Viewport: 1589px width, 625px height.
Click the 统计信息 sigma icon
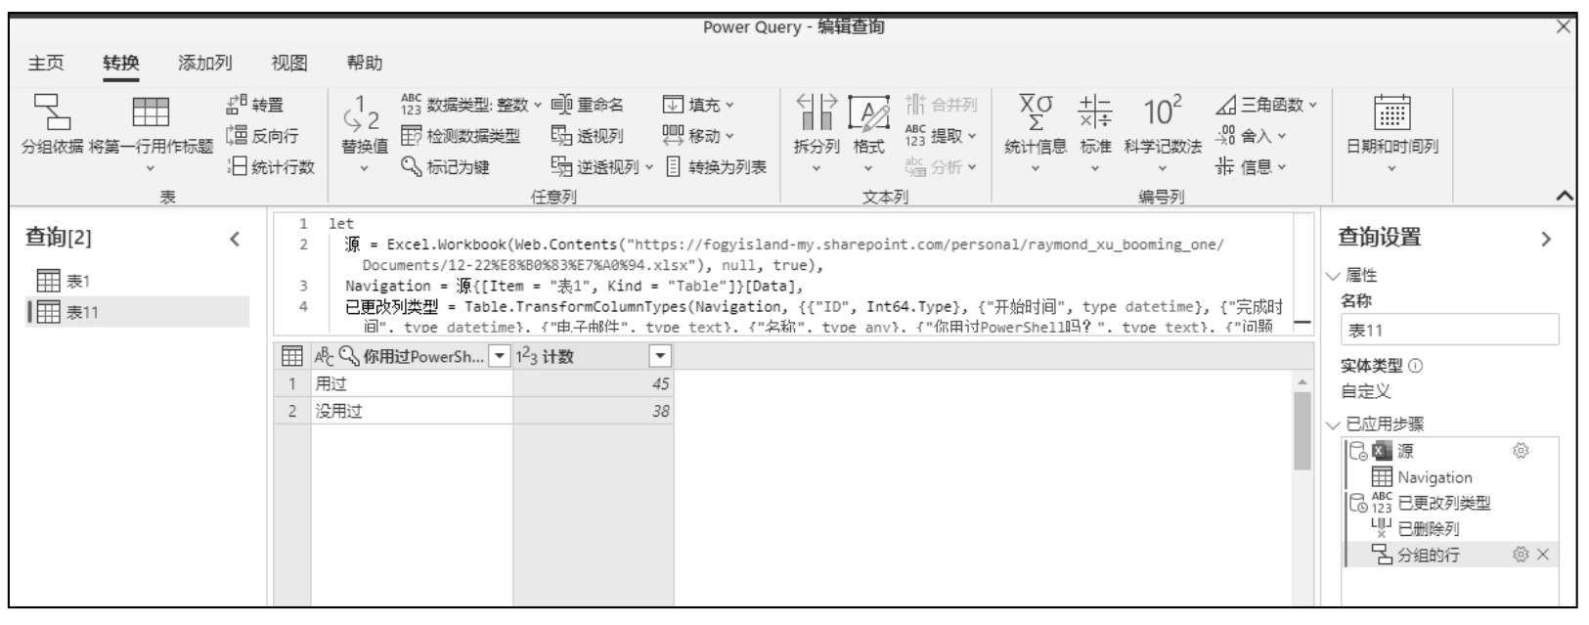tap(1036, 112)
